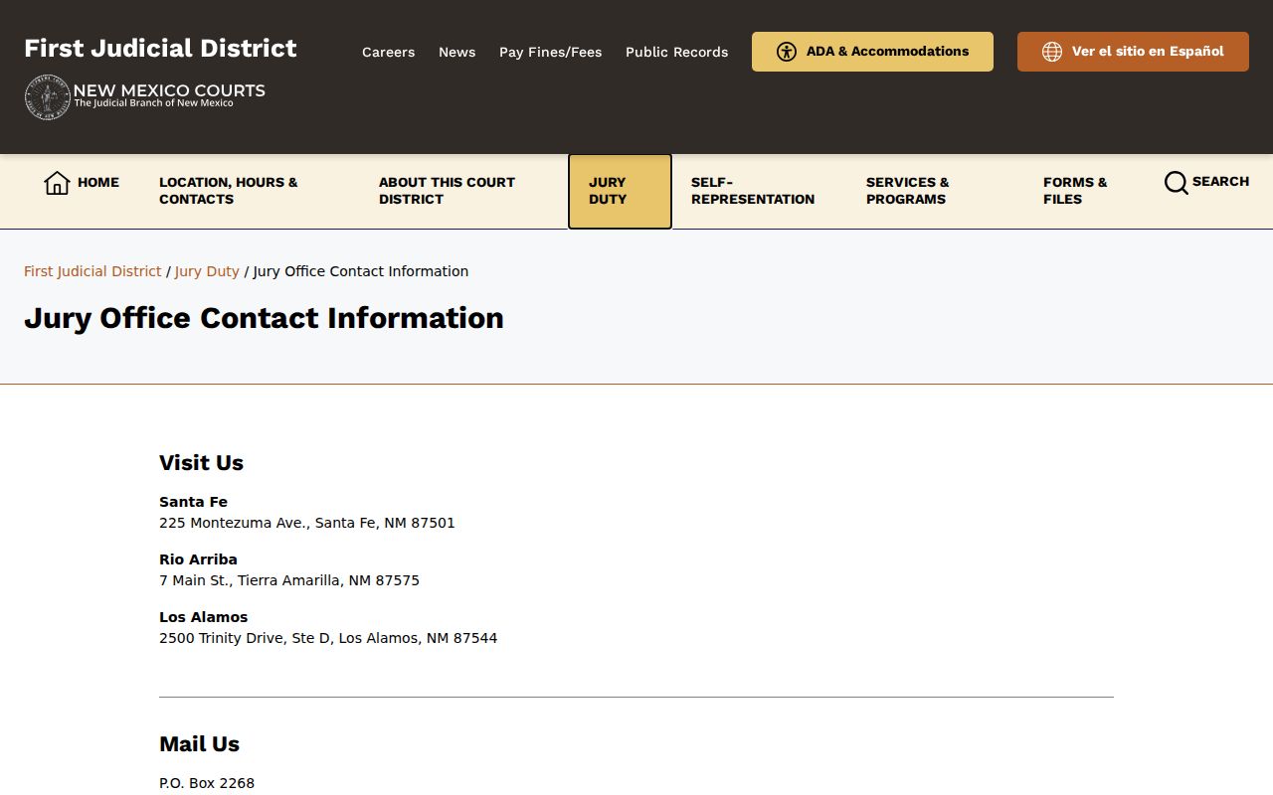
Task: Click the accessibility person icon
Action: coord(787,52)
